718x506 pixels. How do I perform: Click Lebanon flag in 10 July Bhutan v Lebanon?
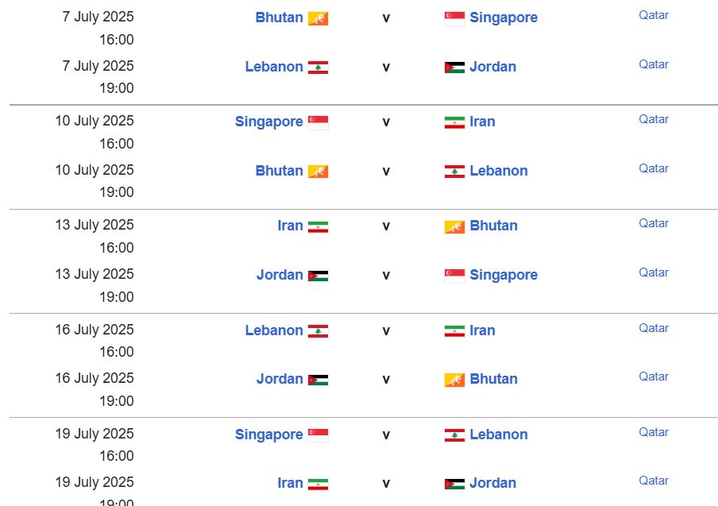pos(454,172)
